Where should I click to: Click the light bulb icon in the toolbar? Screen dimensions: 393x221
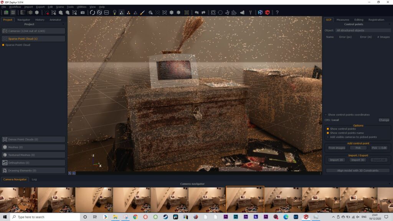click(114, 13)
